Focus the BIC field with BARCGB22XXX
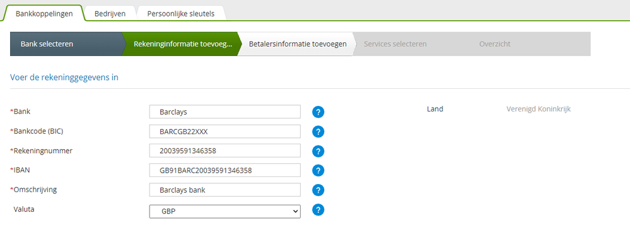630x235 pixels. coord(225,131)
